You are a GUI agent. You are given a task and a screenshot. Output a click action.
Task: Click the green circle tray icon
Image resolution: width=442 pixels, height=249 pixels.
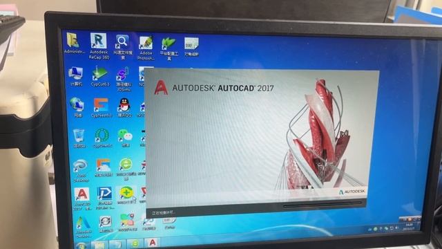click(376, 229)
